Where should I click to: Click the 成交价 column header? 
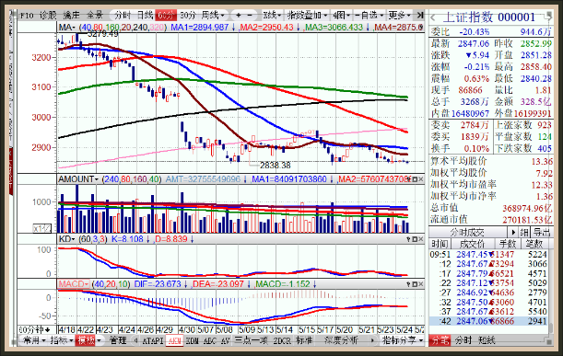pos(472,244)
